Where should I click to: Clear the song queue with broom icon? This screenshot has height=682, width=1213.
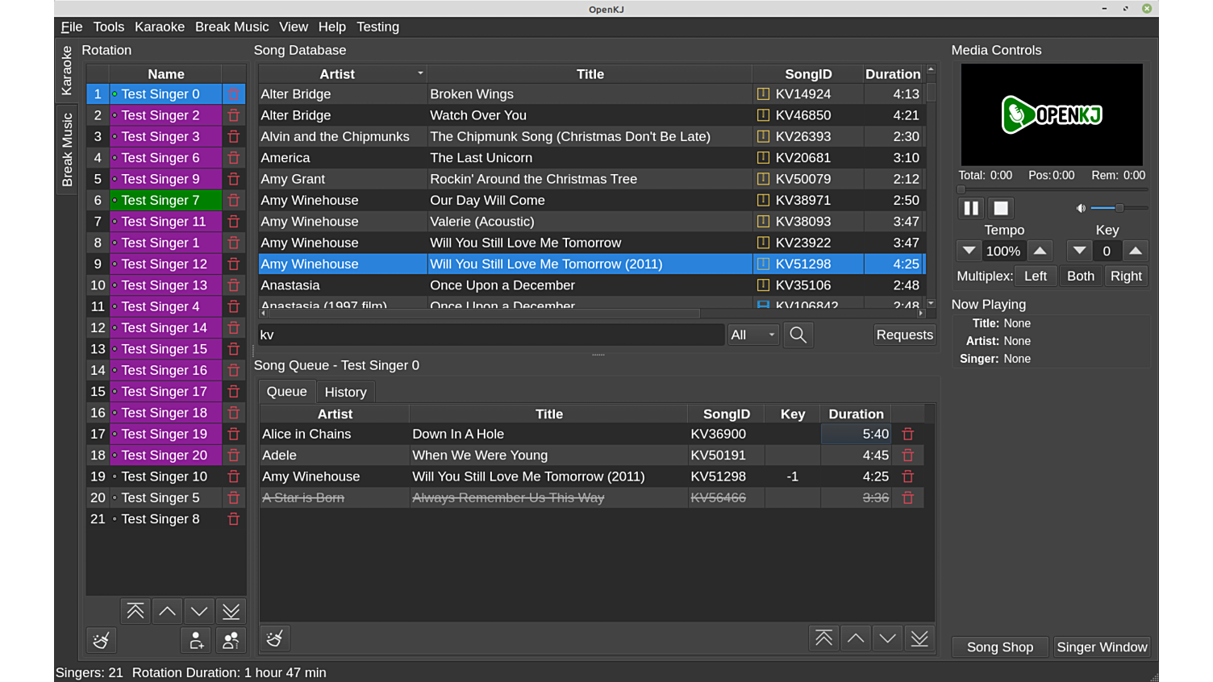coord(274,638)
